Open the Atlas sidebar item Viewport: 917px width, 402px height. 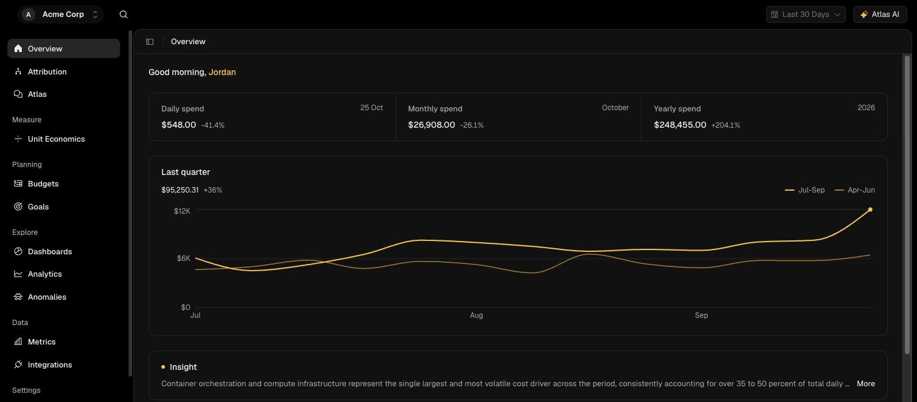coord(64,94)
